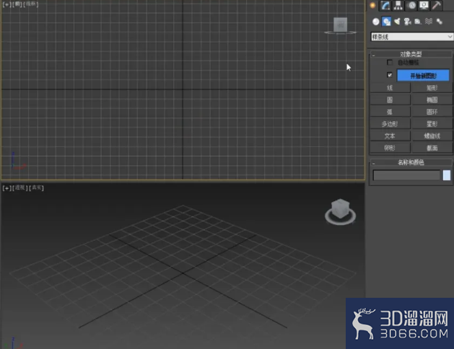Click the object name input field

point(406,175)
